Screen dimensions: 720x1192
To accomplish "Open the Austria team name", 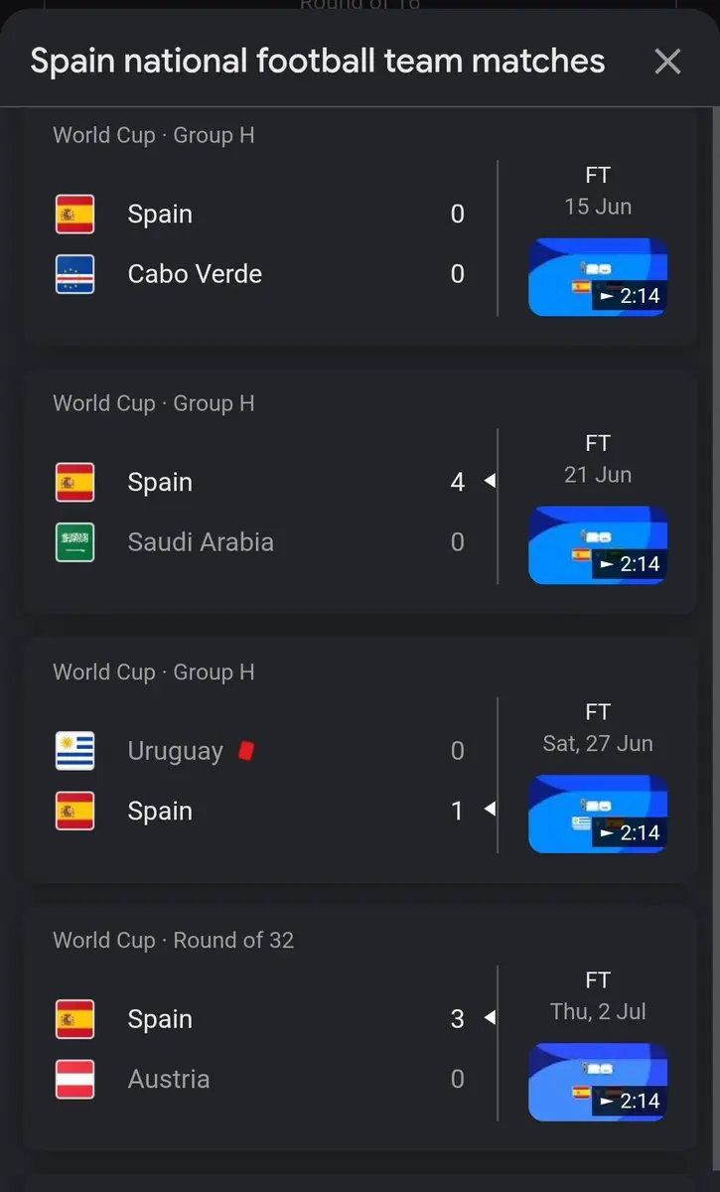I will tap(169, 1079).
